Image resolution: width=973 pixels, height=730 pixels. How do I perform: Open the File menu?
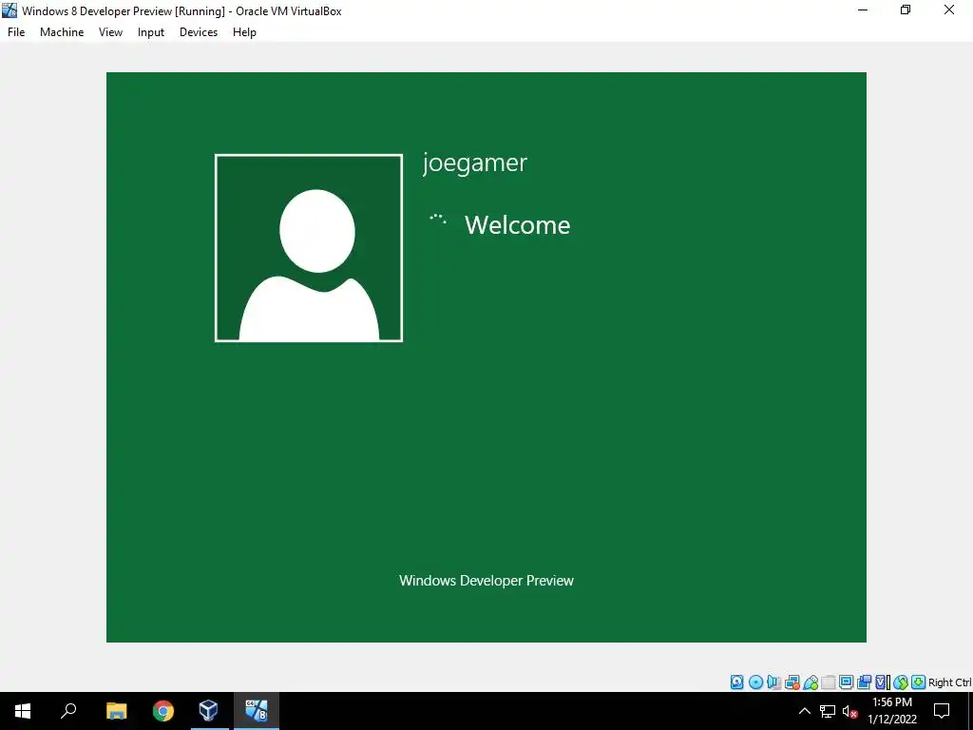[16, 32]
